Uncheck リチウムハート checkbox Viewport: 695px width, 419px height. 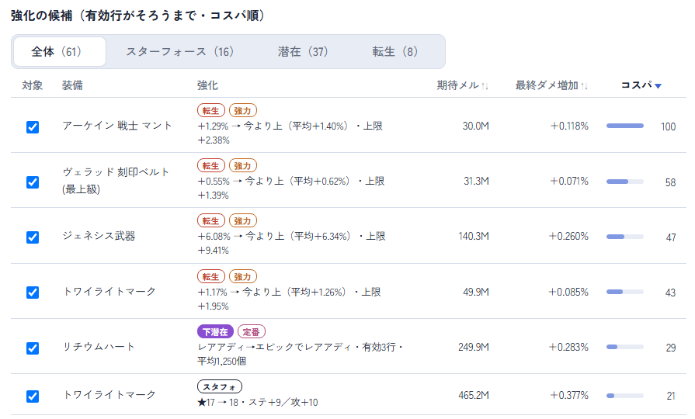[33, 348]
